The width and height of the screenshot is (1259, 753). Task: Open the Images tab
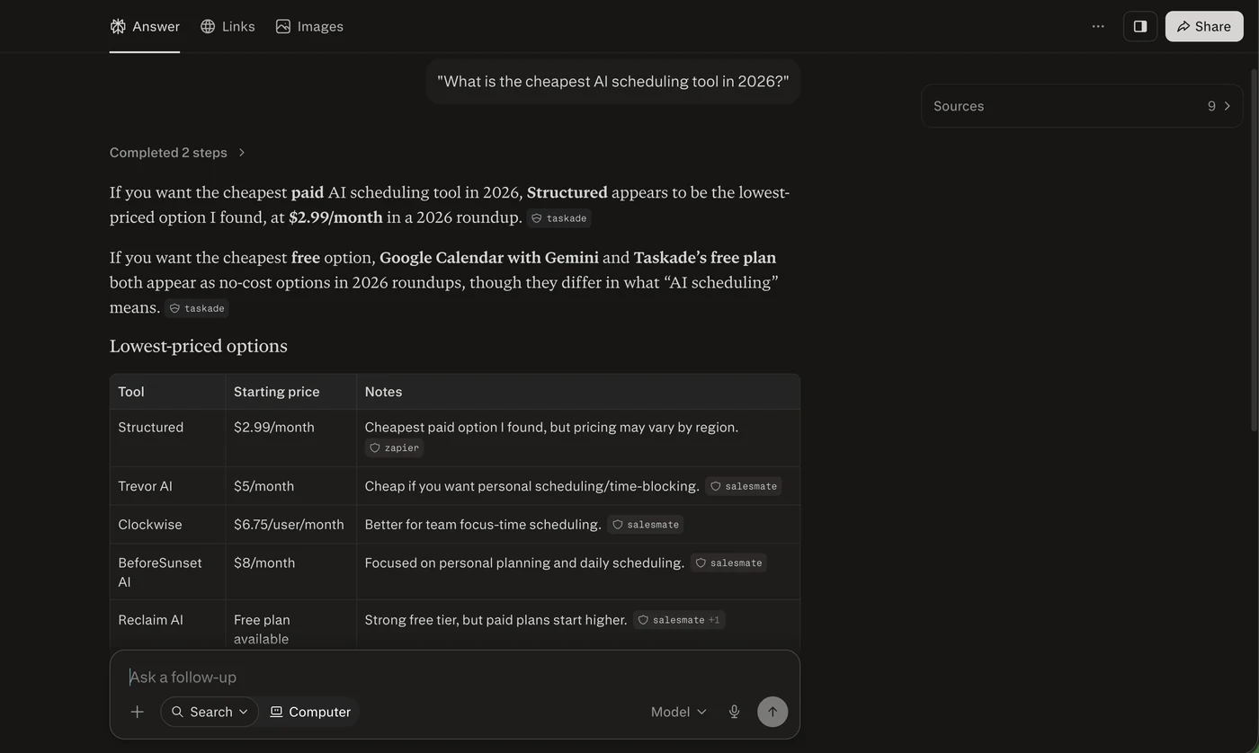[x=309, y=26]
